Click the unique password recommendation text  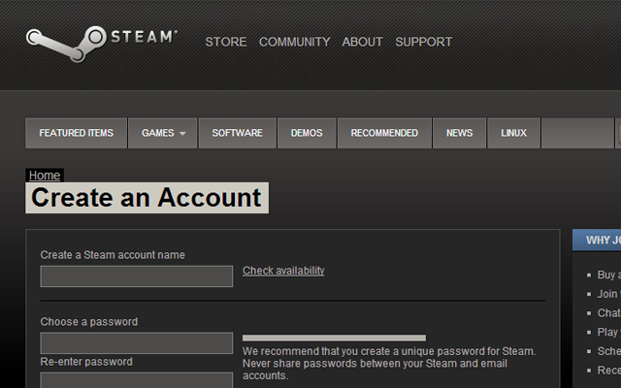click(389, 364)
